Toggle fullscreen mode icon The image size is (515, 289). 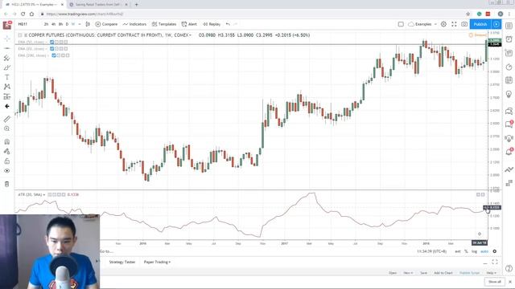[454, 24]
